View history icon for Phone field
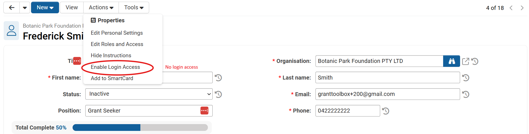Screen dimensions: 529x134 386,111
